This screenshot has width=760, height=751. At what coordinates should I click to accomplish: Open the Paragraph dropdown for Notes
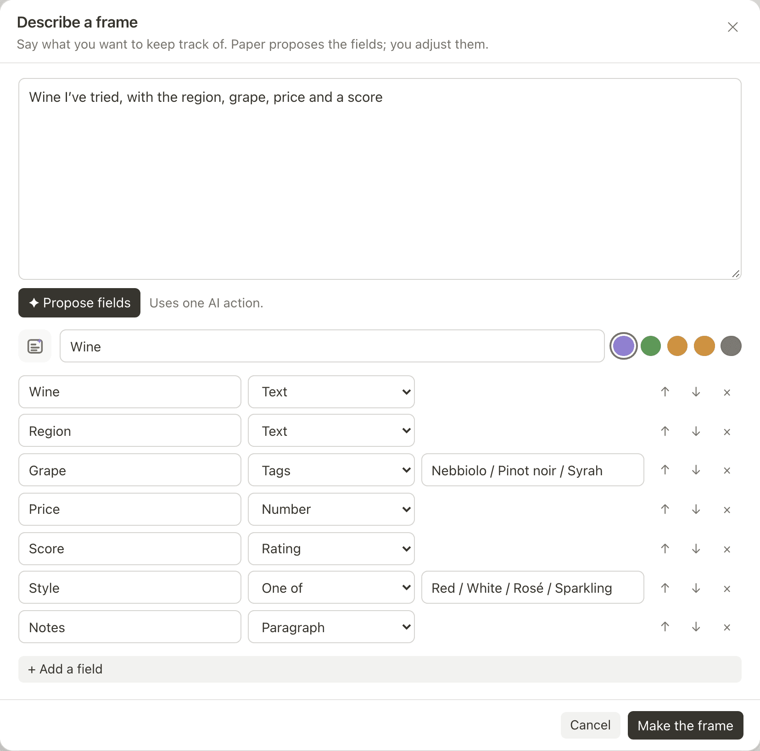pos(331,627)
